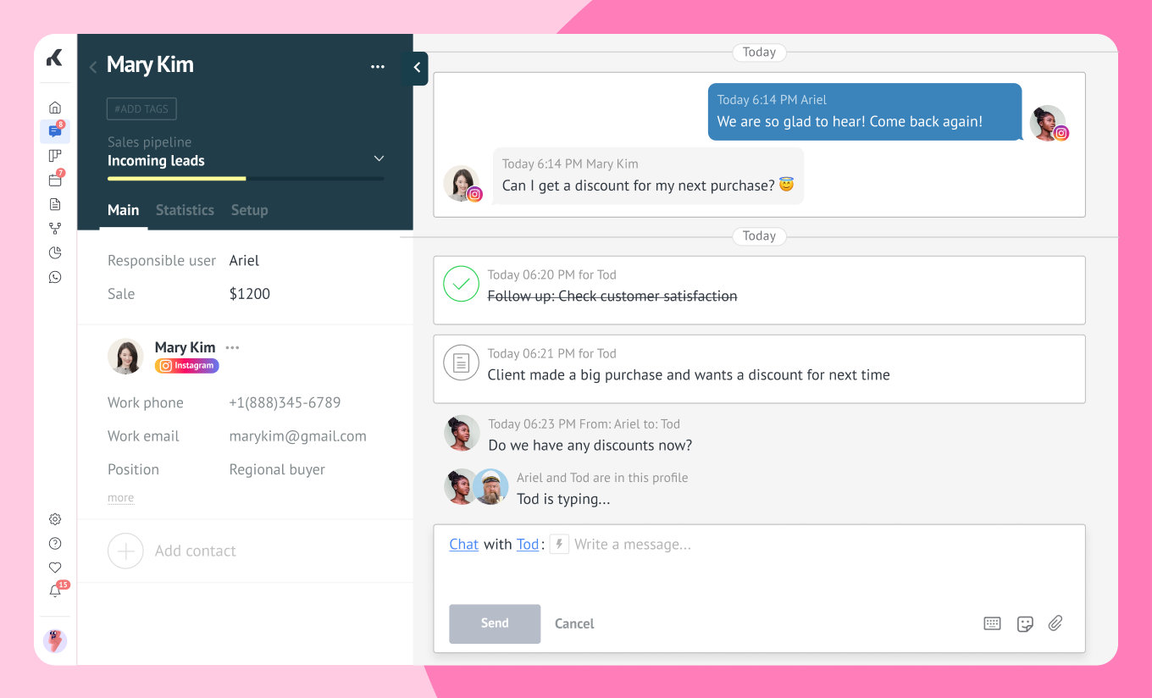Toggle the completed follow-up task checkmark
This screenshot has width=1152, height=698.
pos(461,285)
